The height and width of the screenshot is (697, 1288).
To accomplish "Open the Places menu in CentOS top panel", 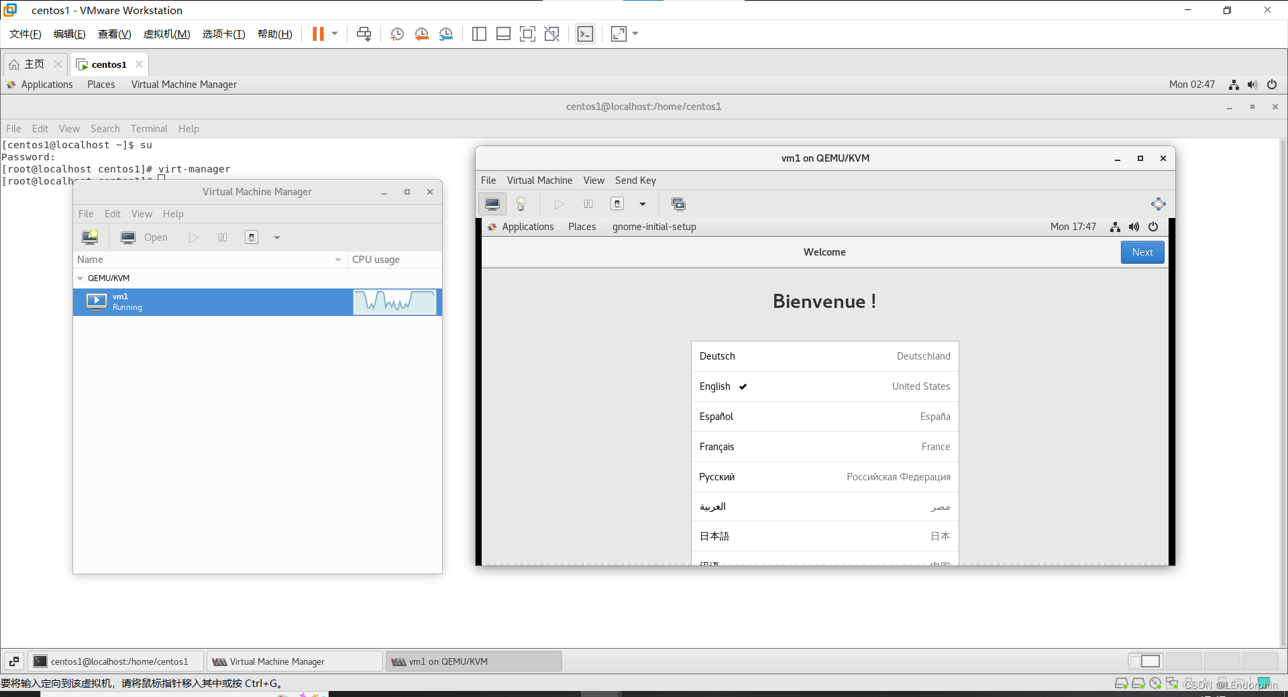I will pos(101,85).
